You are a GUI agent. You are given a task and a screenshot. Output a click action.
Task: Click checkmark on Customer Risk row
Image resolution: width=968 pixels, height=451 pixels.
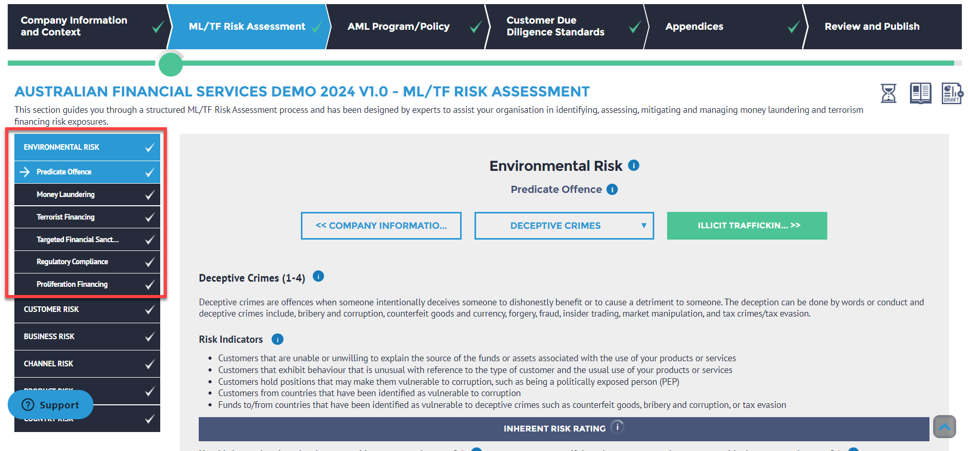[149, 310]
